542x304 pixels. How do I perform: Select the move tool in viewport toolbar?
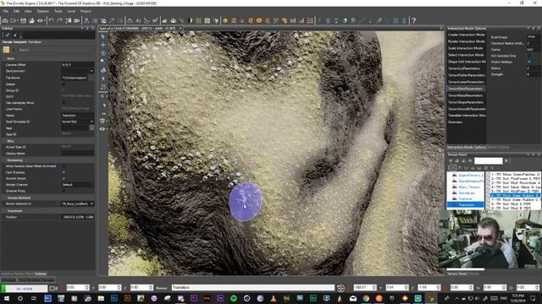pos(102,45)
